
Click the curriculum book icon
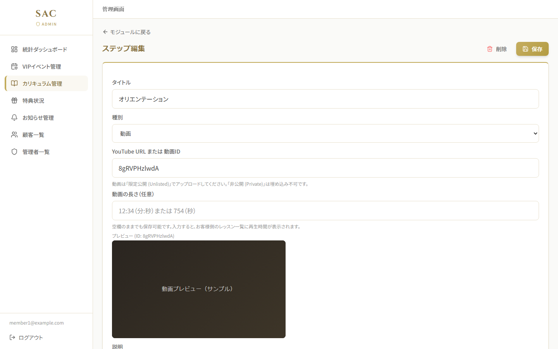tap(14, 83)
